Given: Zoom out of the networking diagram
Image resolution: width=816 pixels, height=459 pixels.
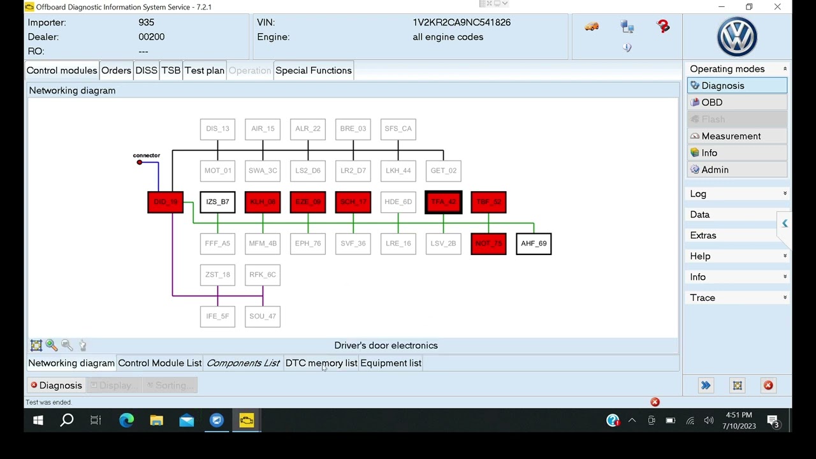Looking at the screenshot, I should (x=67, y=345).
